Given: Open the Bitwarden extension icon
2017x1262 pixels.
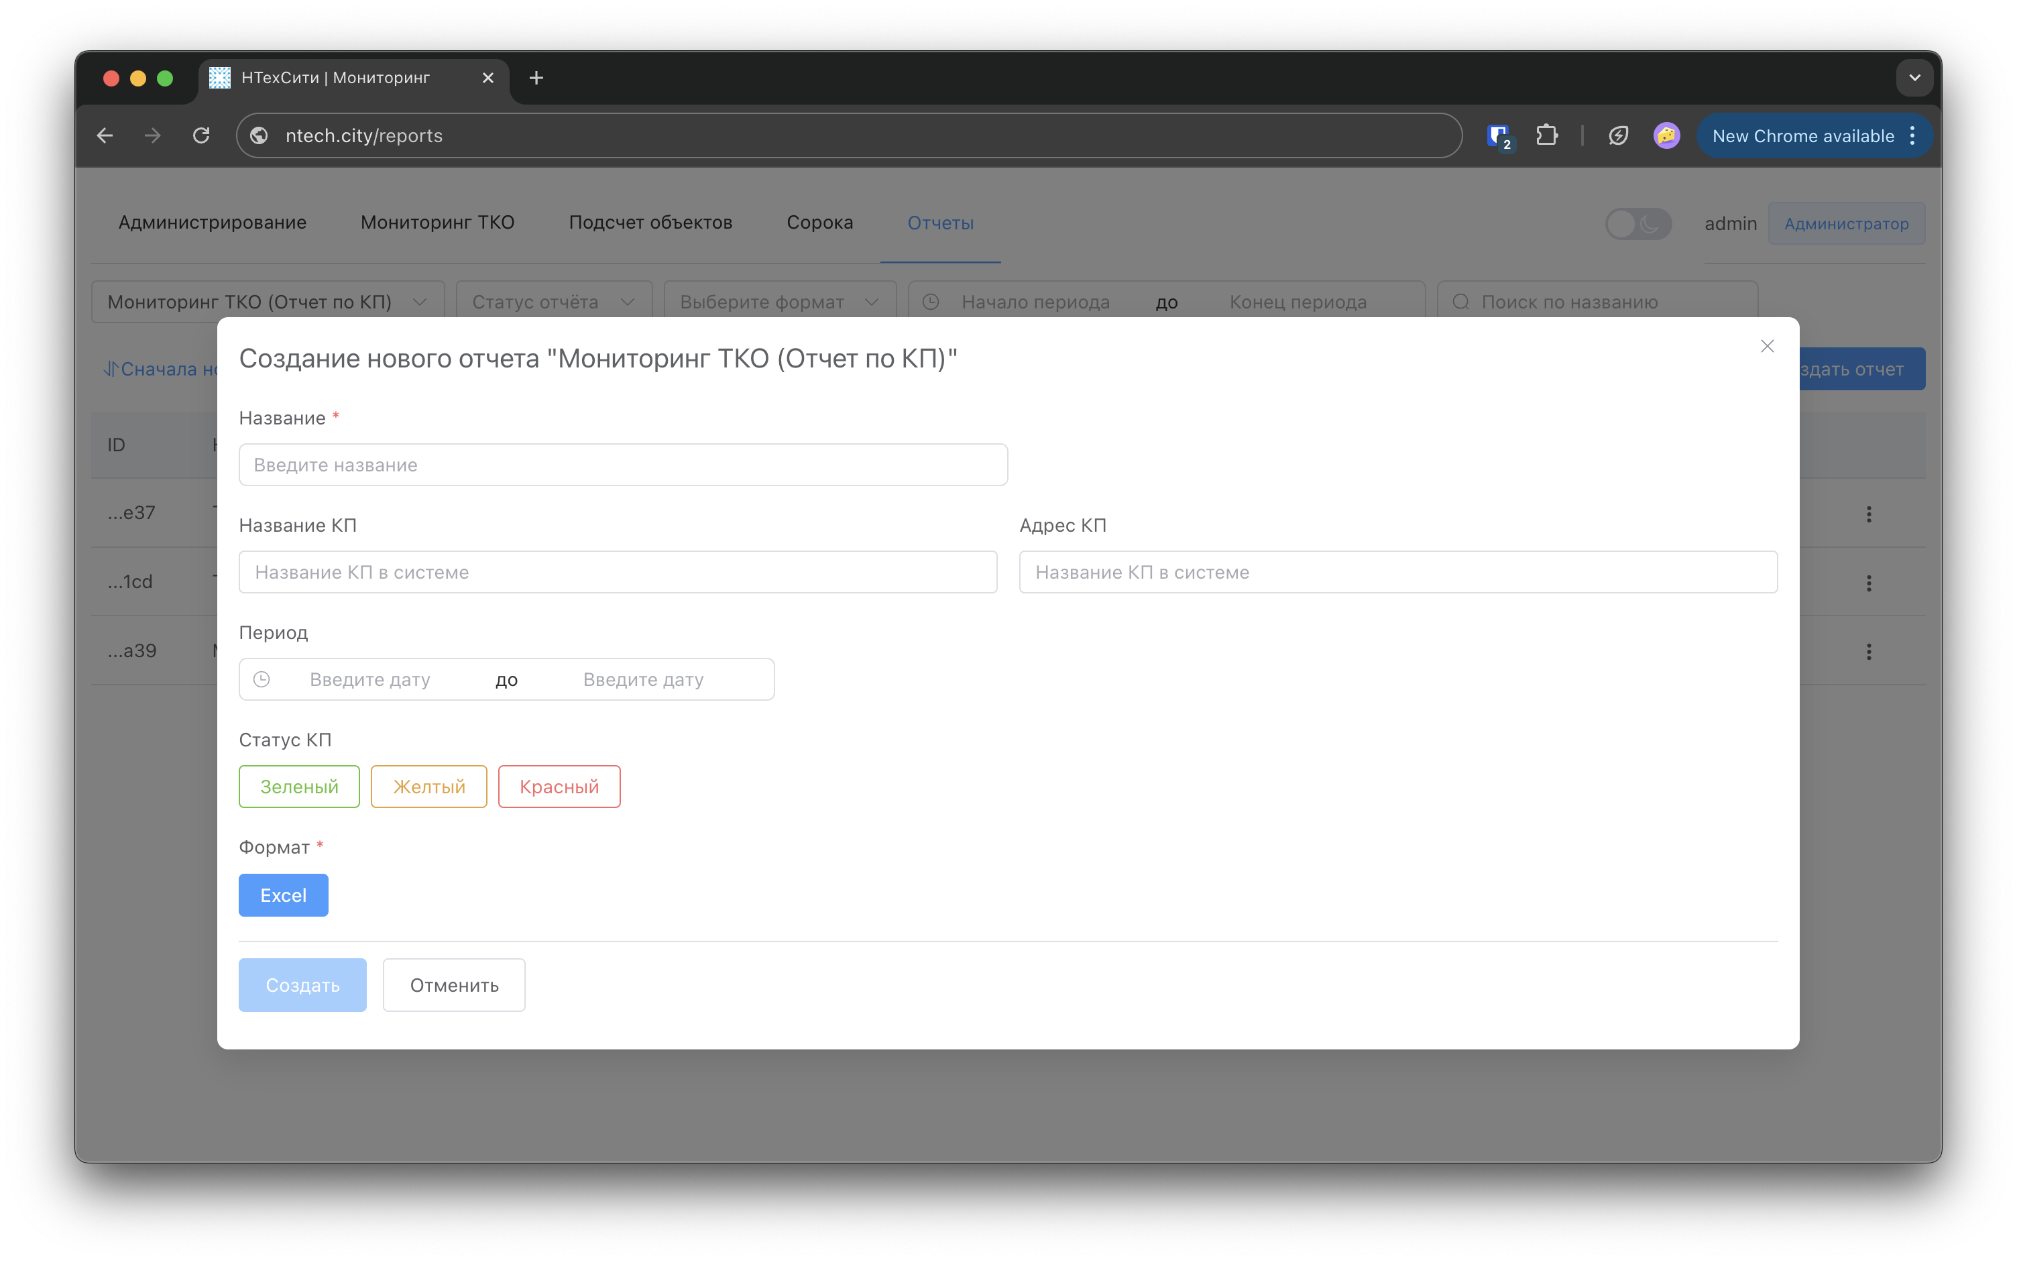Looking at the screenshot, I should (1499, 135).
